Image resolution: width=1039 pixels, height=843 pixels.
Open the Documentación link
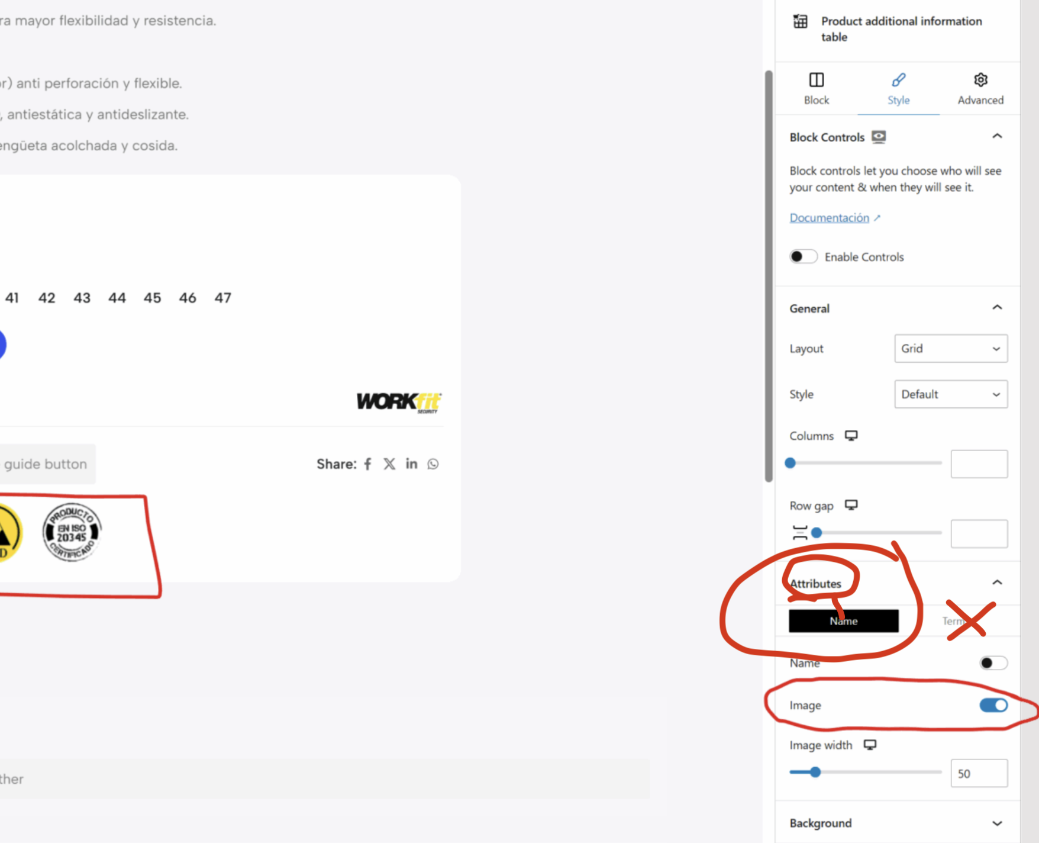click(829, 218)
